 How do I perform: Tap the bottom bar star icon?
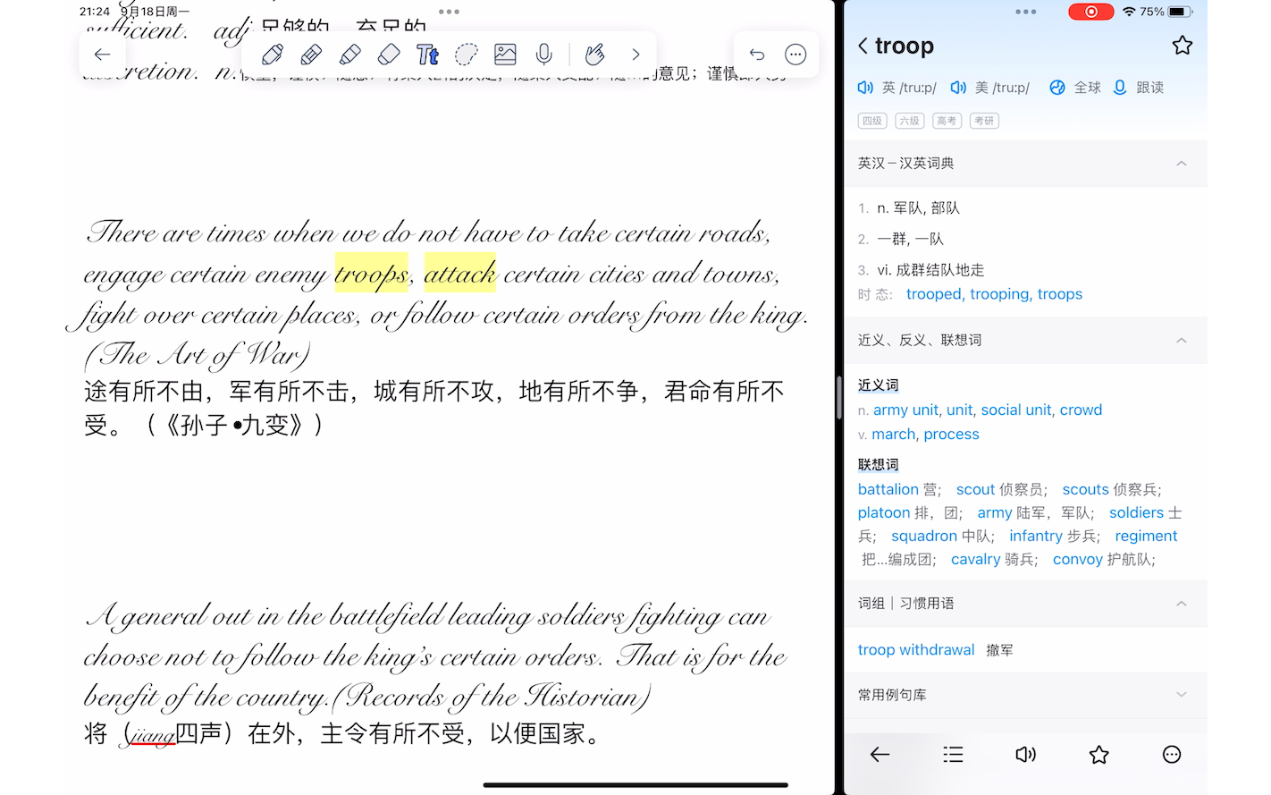[x=1099, y=755]
